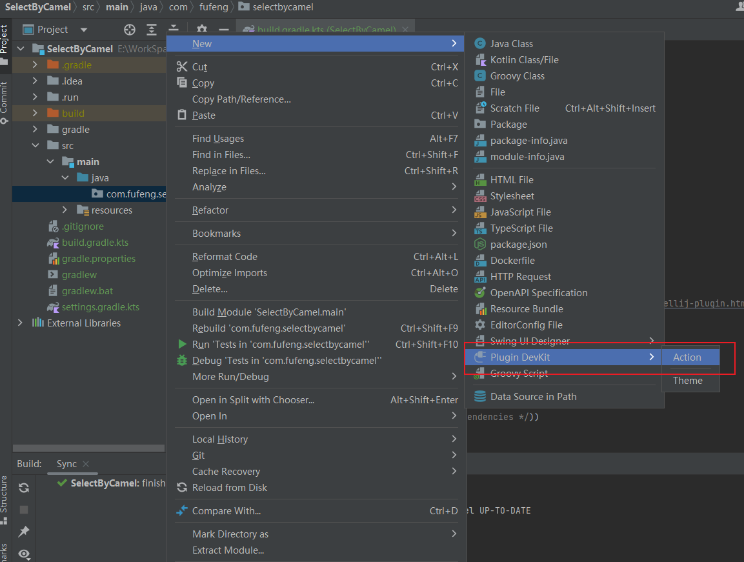Click the JavaScript File icon
This screenshot has height=562, width=744.
point(480,212)
